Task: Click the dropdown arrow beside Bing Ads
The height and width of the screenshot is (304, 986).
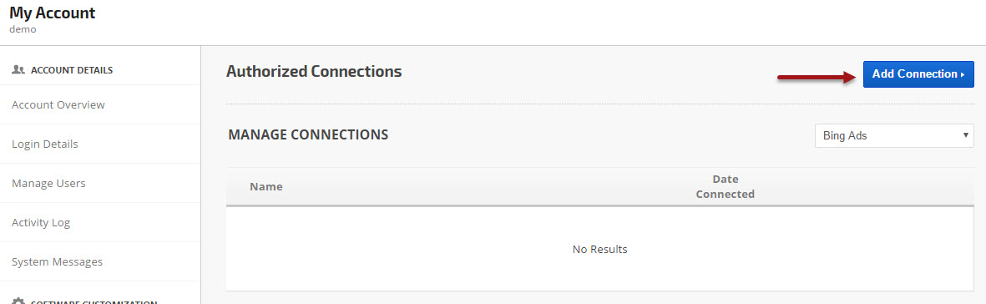Action: [964, 135]
